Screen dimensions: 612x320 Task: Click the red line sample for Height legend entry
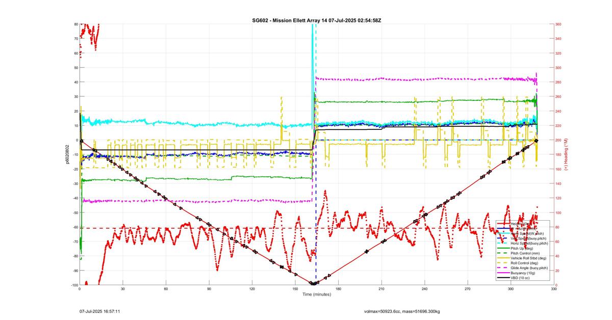tap(503, 224)
